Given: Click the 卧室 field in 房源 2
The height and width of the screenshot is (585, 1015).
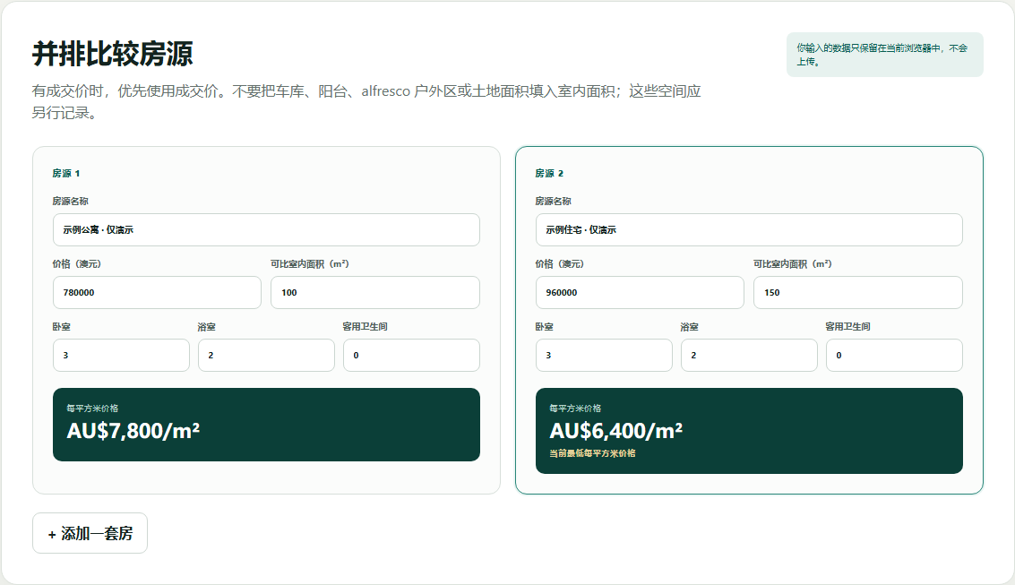Looking at the screenshot, I should (604, 356).
